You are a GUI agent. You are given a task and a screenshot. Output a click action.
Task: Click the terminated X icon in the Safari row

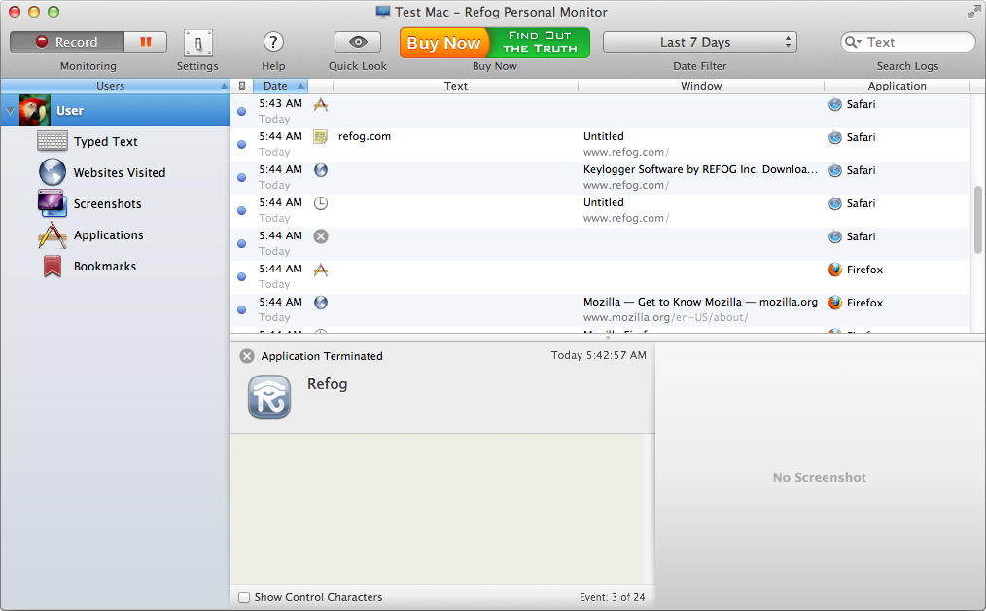(x=321, y=236)
